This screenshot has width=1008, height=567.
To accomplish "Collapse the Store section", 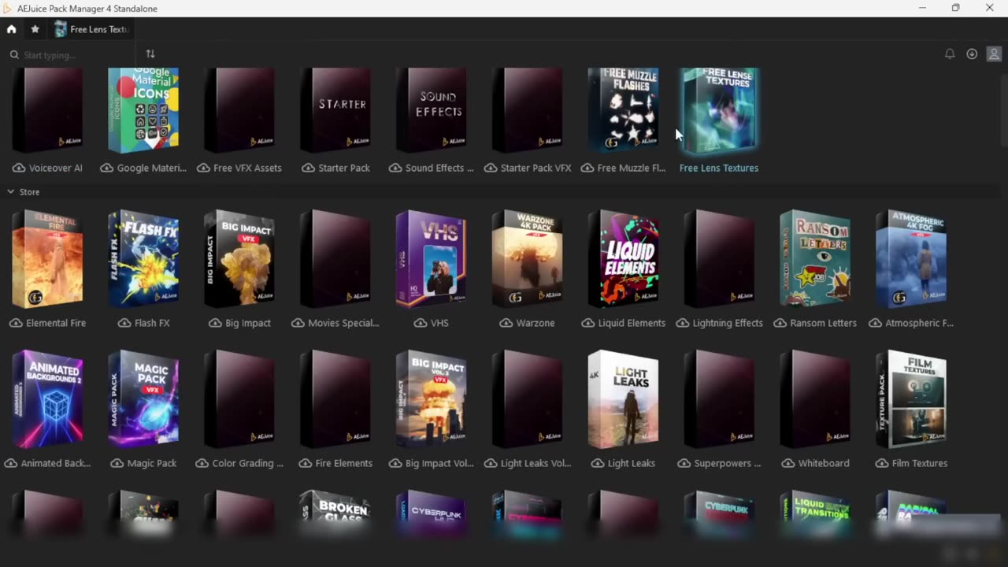I will click(11, 192).
